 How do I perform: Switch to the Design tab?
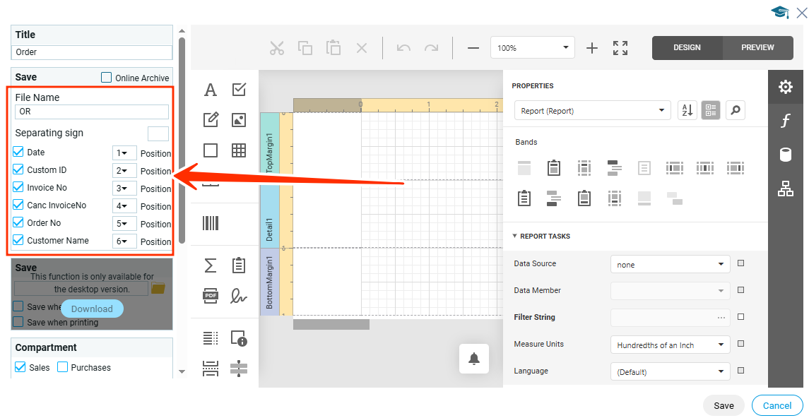pyautogui.click(x=687, y=47)
